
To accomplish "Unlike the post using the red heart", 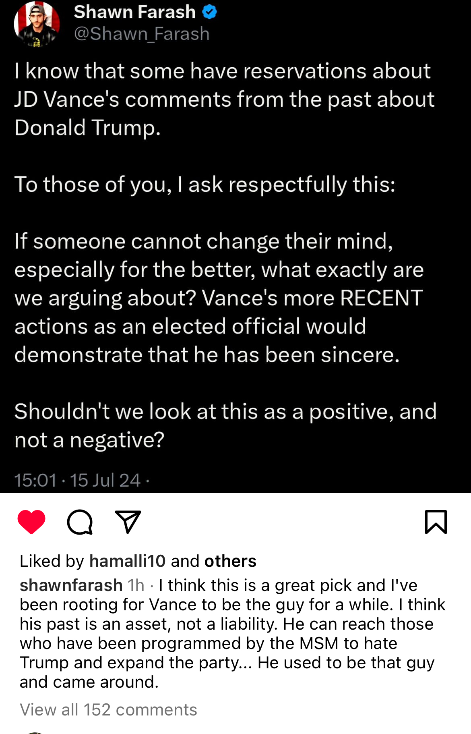I will 31,522.
